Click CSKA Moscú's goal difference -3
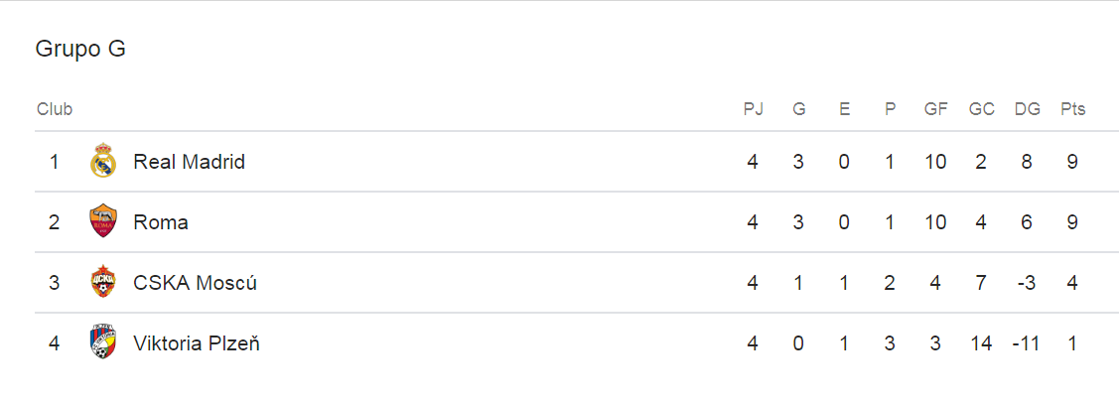 click(x=1027, y=283)
